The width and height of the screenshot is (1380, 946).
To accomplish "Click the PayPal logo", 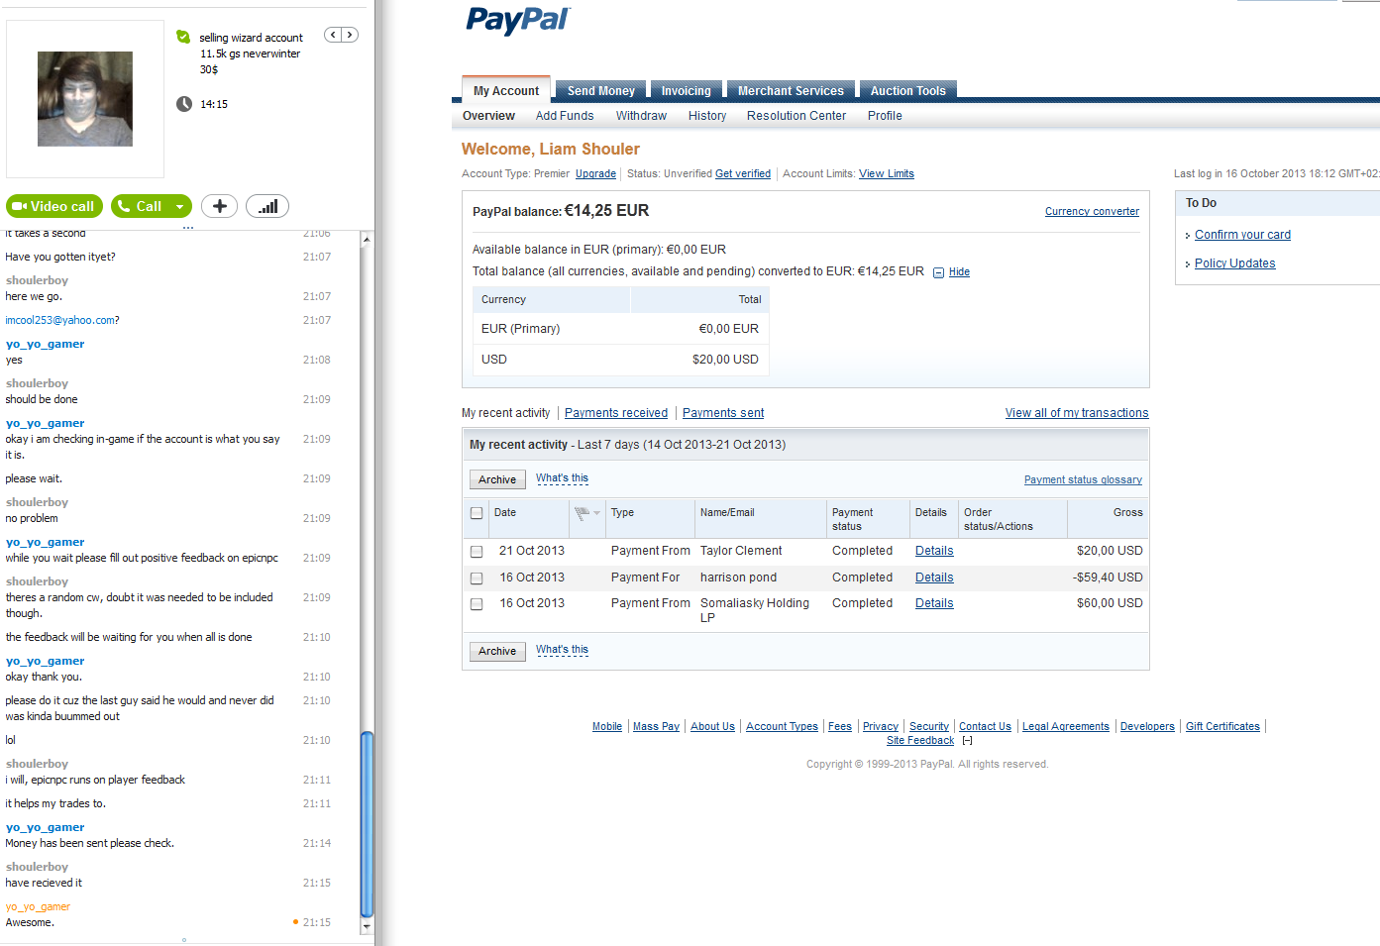I will pos(517,20).
